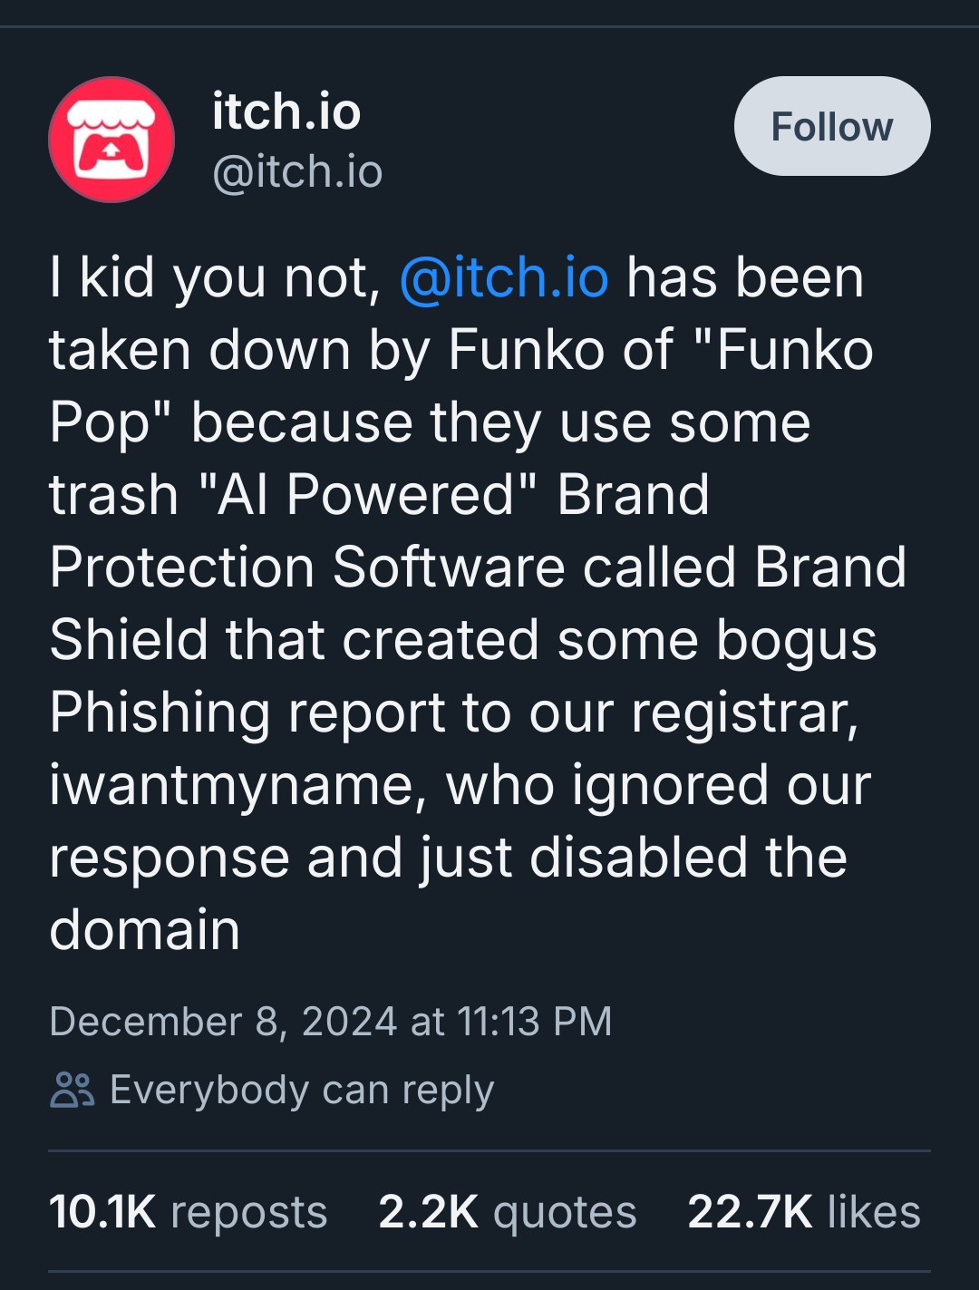The width and height of the screenshot is (979, 1290).
Task: Select the "Everybody can reply" label
Action: (x=302, y=1090)
